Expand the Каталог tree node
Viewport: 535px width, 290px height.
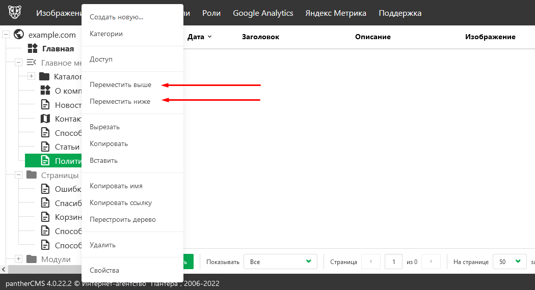tap(31, 76)
